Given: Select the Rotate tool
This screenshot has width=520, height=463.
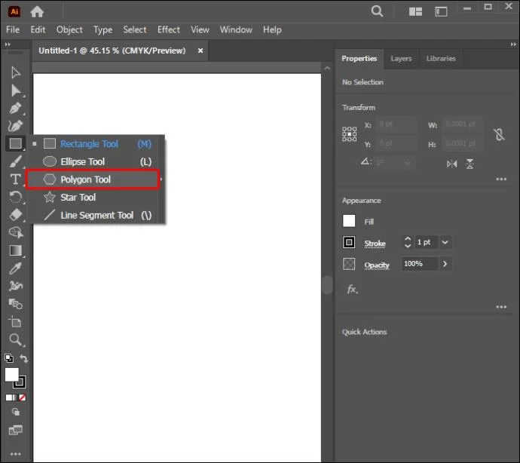Looking at the screenshot, I should [x=15, y=197].
